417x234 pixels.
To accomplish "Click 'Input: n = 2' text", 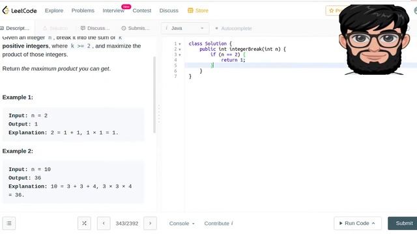I will coord(28,116).
